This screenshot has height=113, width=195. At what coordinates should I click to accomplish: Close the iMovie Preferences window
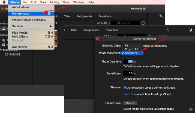pyautogui.click(x=97, y=39)
